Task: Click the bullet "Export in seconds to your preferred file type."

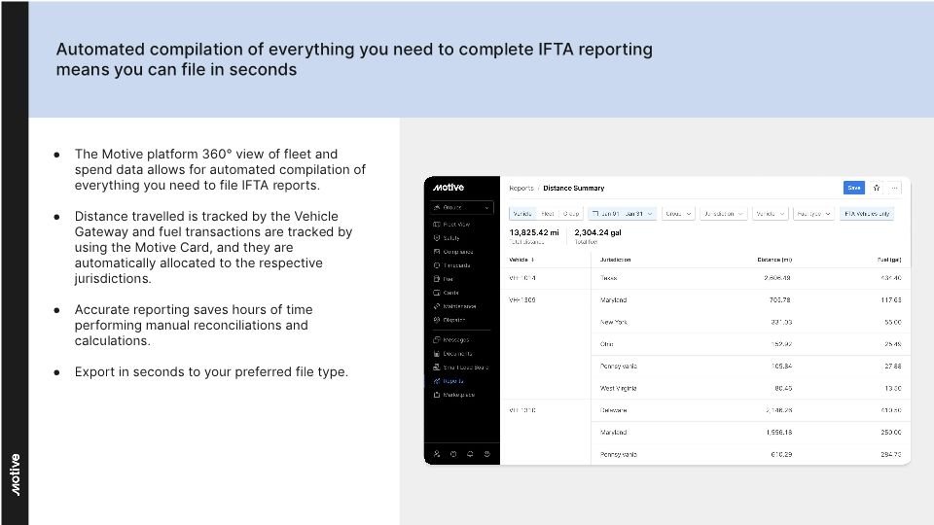Action: pos(211,372)
